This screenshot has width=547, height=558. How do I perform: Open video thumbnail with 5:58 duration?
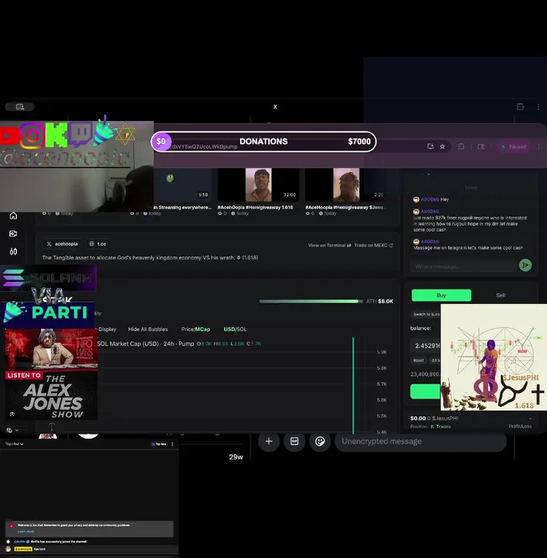tap(183, 185)
